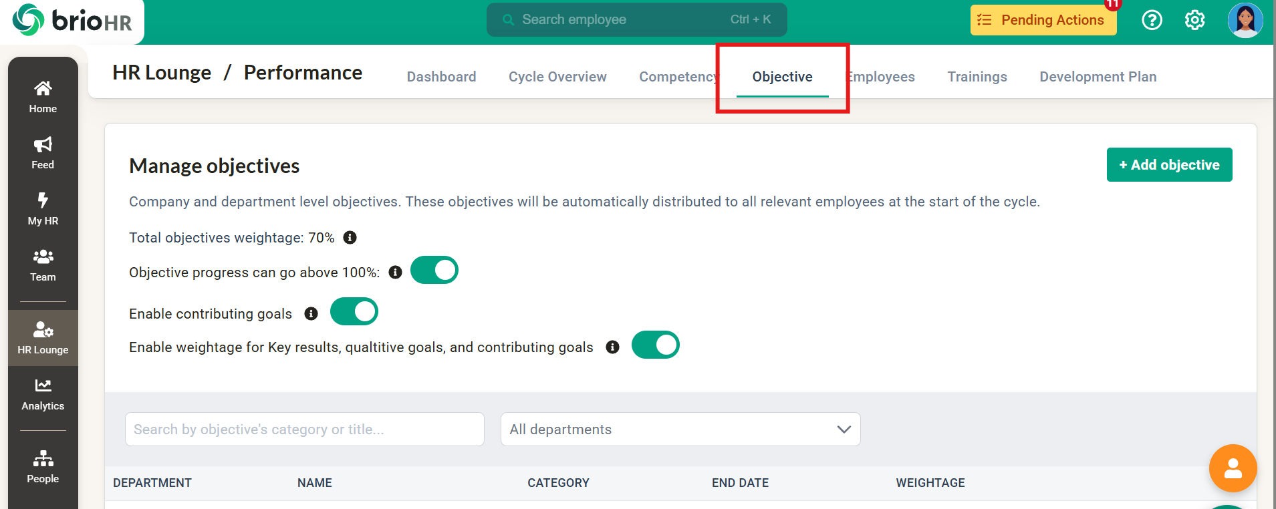The image size is (1276, 509).
Task: Switch to the Cycle Overview tab
Action: pos(557,77)
